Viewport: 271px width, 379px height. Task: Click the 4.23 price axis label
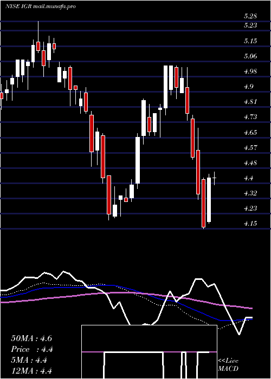pos(250,208)
